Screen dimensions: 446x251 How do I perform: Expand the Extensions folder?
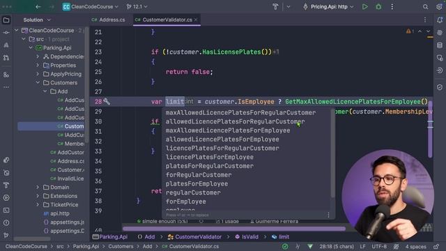pos(38,196)
